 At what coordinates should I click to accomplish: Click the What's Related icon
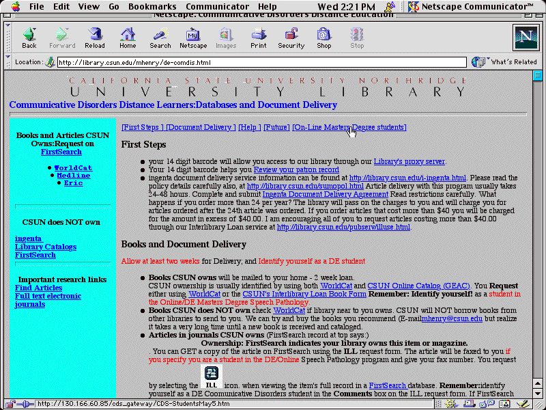pos(479,62)
